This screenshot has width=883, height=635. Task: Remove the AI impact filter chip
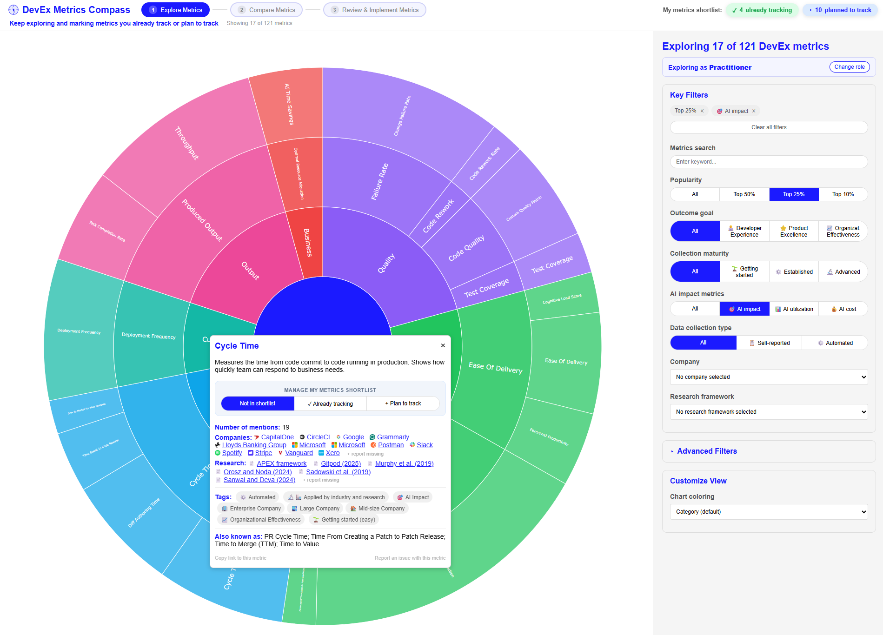(x=754, y=111)
